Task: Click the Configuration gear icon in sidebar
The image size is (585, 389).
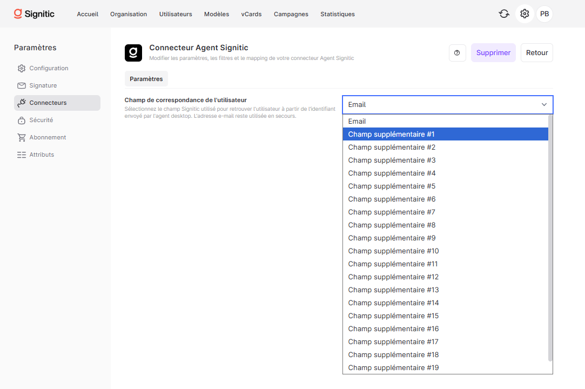Action: point(22,68)
